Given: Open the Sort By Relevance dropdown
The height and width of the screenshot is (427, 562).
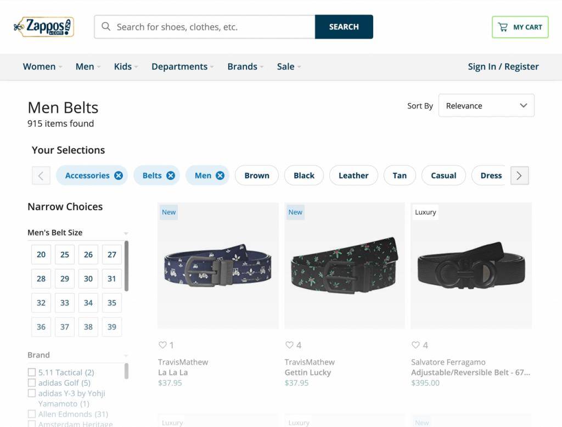Looking at the screenshot, I should point(486,106).
